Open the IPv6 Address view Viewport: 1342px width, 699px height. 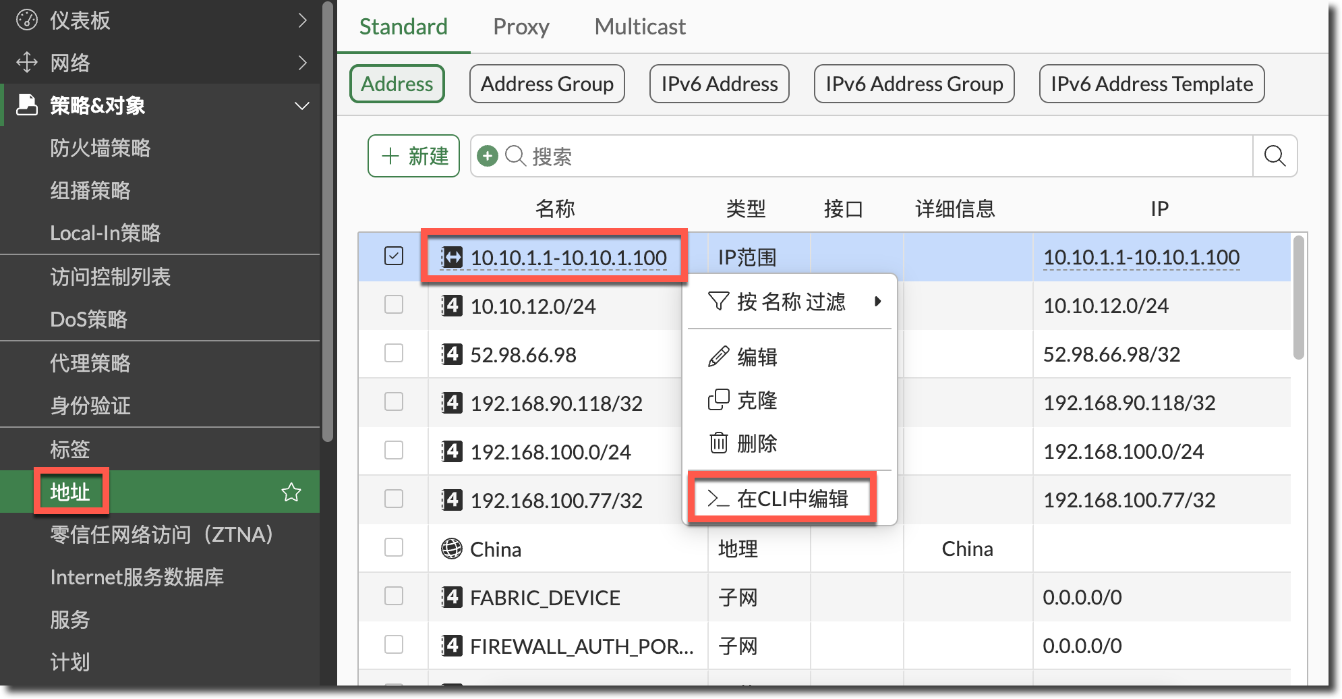click(x=720, y=84)
